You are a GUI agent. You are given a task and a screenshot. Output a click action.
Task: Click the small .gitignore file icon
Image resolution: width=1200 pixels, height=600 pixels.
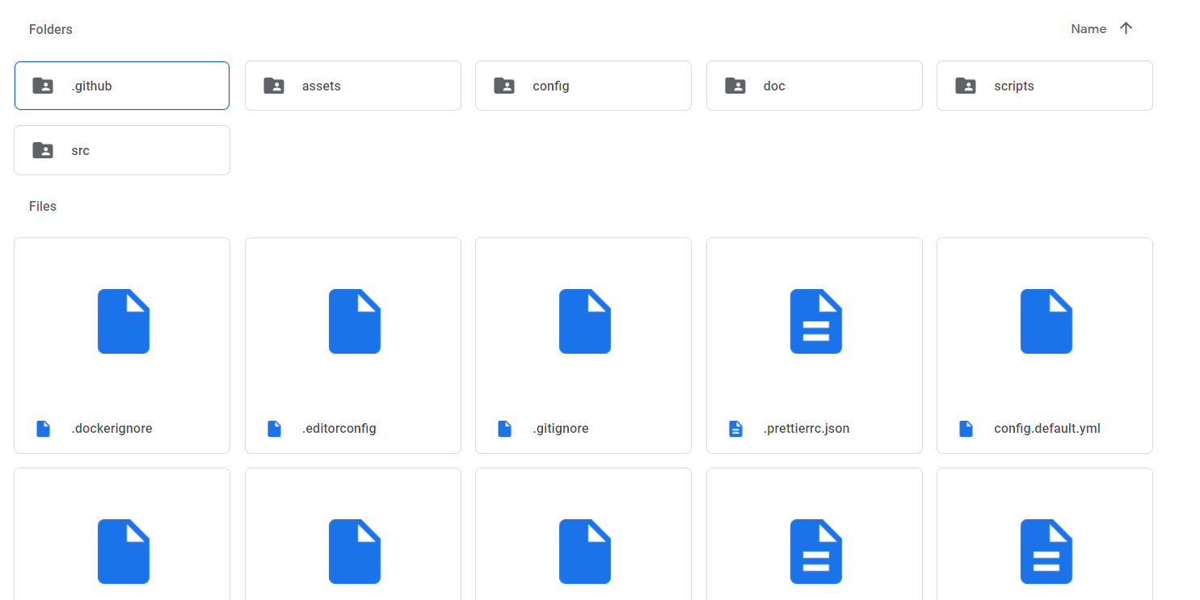[x=505, y=429]
